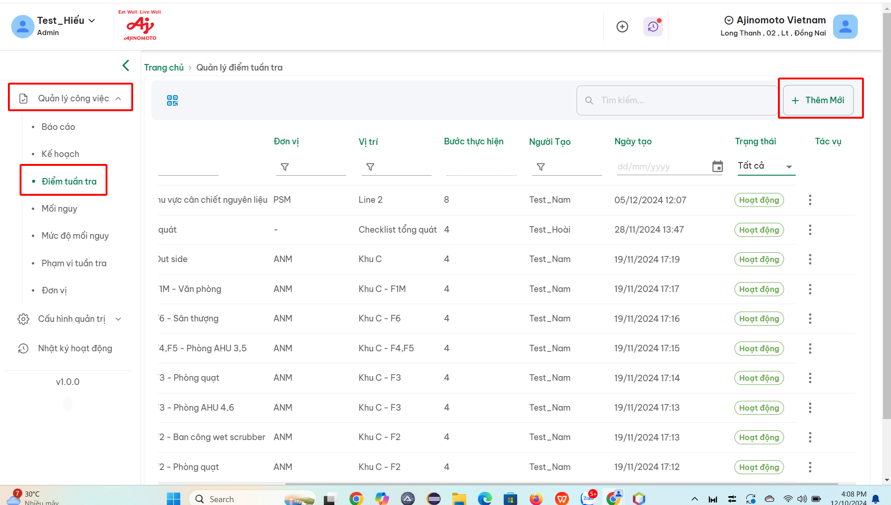Open actions menu for Checklist tổng quát row

[810, 230]
